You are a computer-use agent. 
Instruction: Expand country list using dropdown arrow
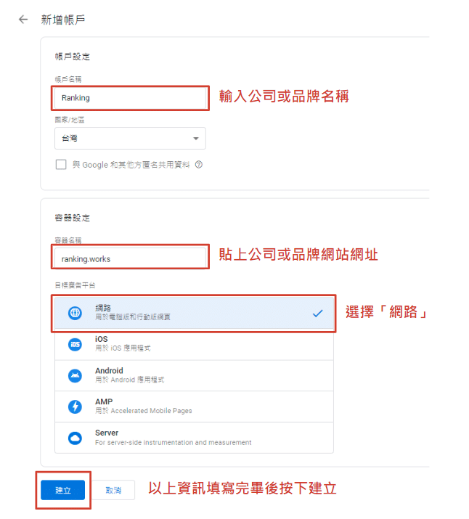[196, 139]
